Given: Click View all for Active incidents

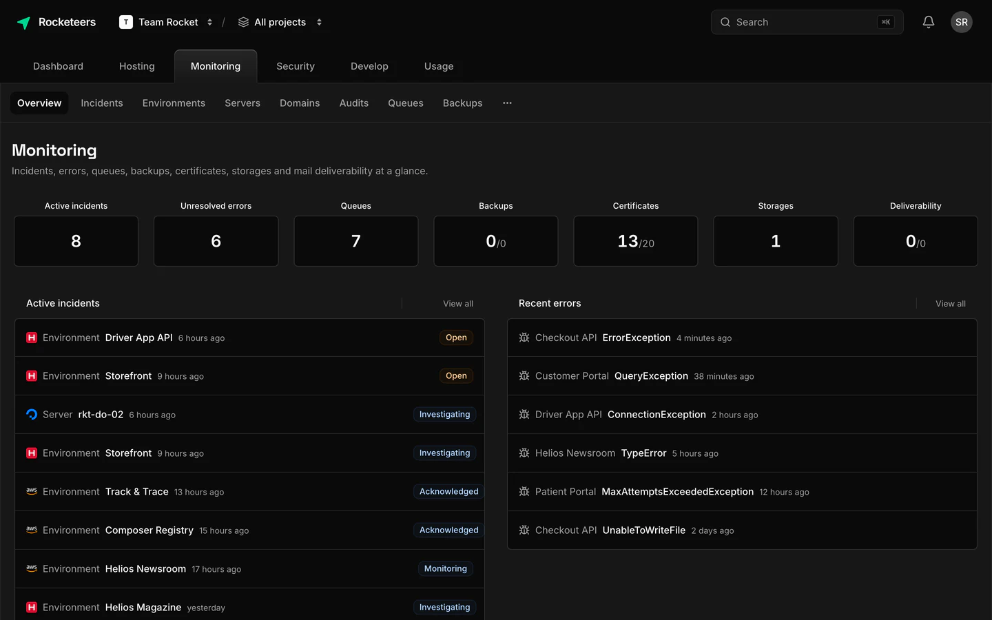Looking at the screenshot, I should [458, 303].
